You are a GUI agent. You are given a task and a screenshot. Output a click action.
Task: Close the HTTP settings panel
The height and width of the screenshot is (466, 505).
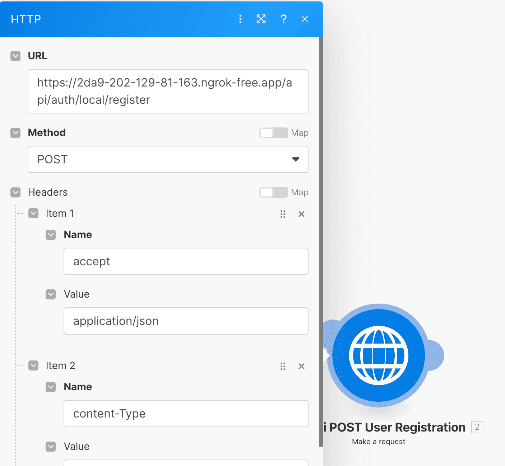(305, 19)
